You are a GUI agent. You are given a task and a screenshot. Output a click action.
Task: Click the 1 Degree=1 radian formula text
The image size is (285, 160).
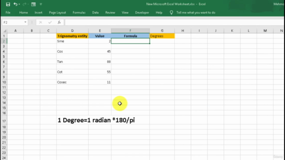[x=96, y=120]
